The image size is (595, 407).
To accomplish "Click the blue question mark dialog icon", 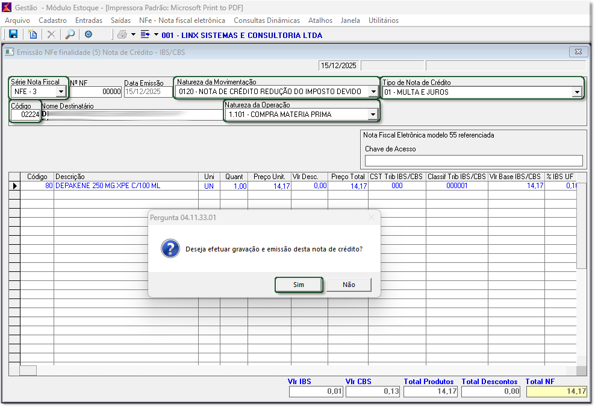I will coord(170,248).
